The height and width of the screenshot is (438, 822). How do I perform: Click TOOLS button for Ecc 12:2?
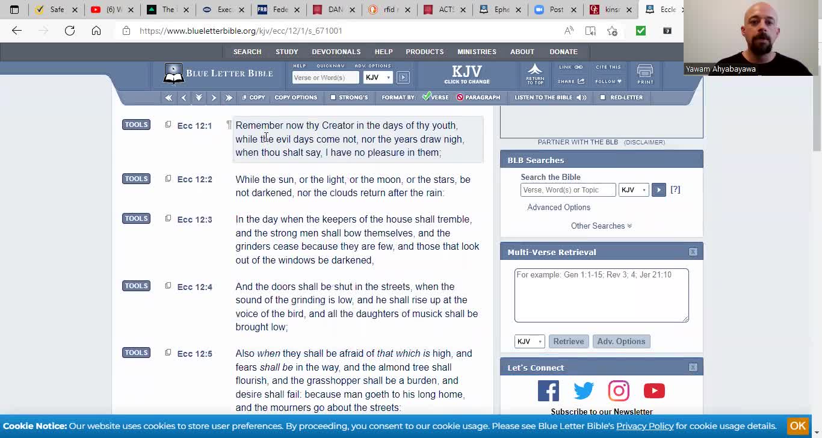pyautogui.click(x=136, y=179)
